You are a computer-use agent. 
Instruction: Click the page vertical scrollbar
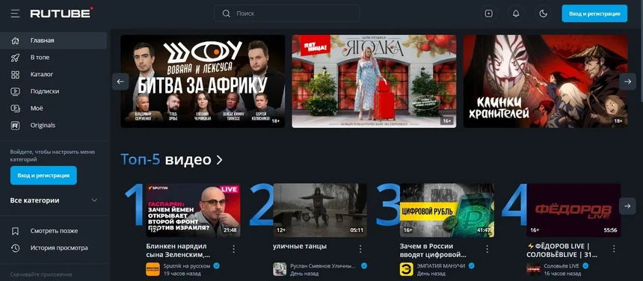(641, 52)
